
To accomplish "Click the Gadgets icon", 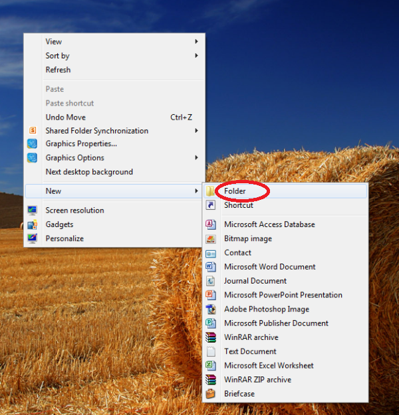I will tap(33, 224).
